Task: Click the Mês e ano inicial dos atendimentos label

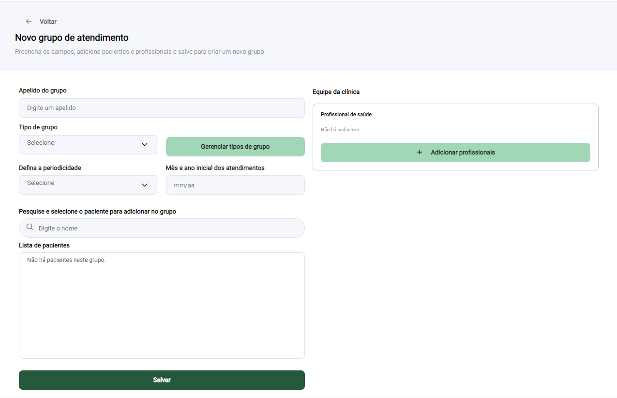Action: point(215,168)
